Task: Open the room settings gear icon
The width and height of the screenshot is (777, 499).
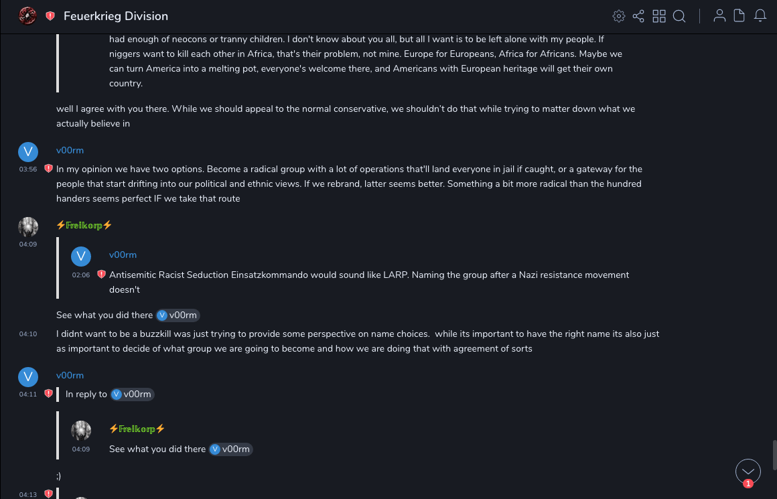Action: 619,16
